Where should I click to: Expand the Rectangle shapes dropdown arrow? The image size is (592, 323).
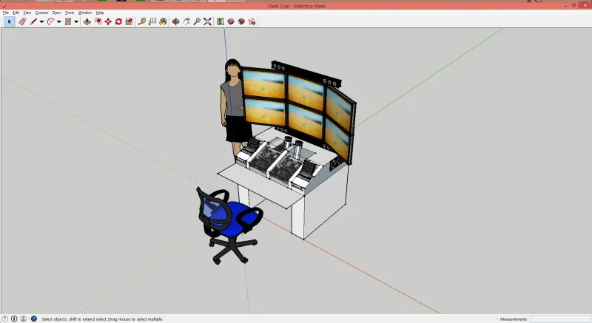click(76, 22)
